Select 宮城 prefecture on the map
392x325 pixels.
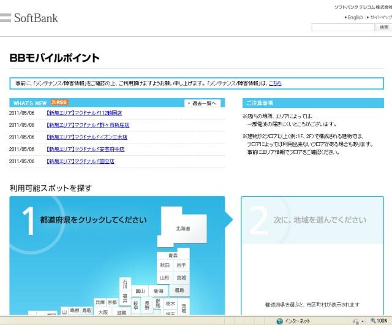[x=181, y=278]
